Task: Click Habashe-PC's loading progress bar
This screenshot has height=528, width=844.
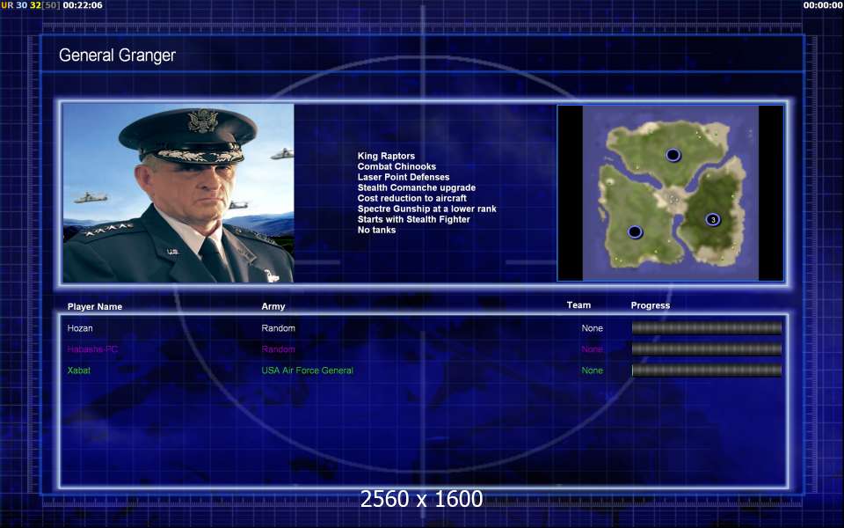Action: tap(706, 348)
